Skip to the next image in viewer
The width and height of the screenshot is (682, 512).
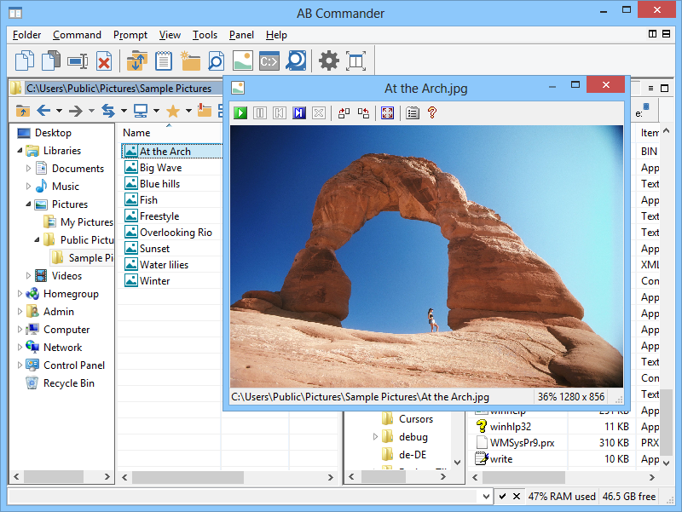tap(298, 112)
